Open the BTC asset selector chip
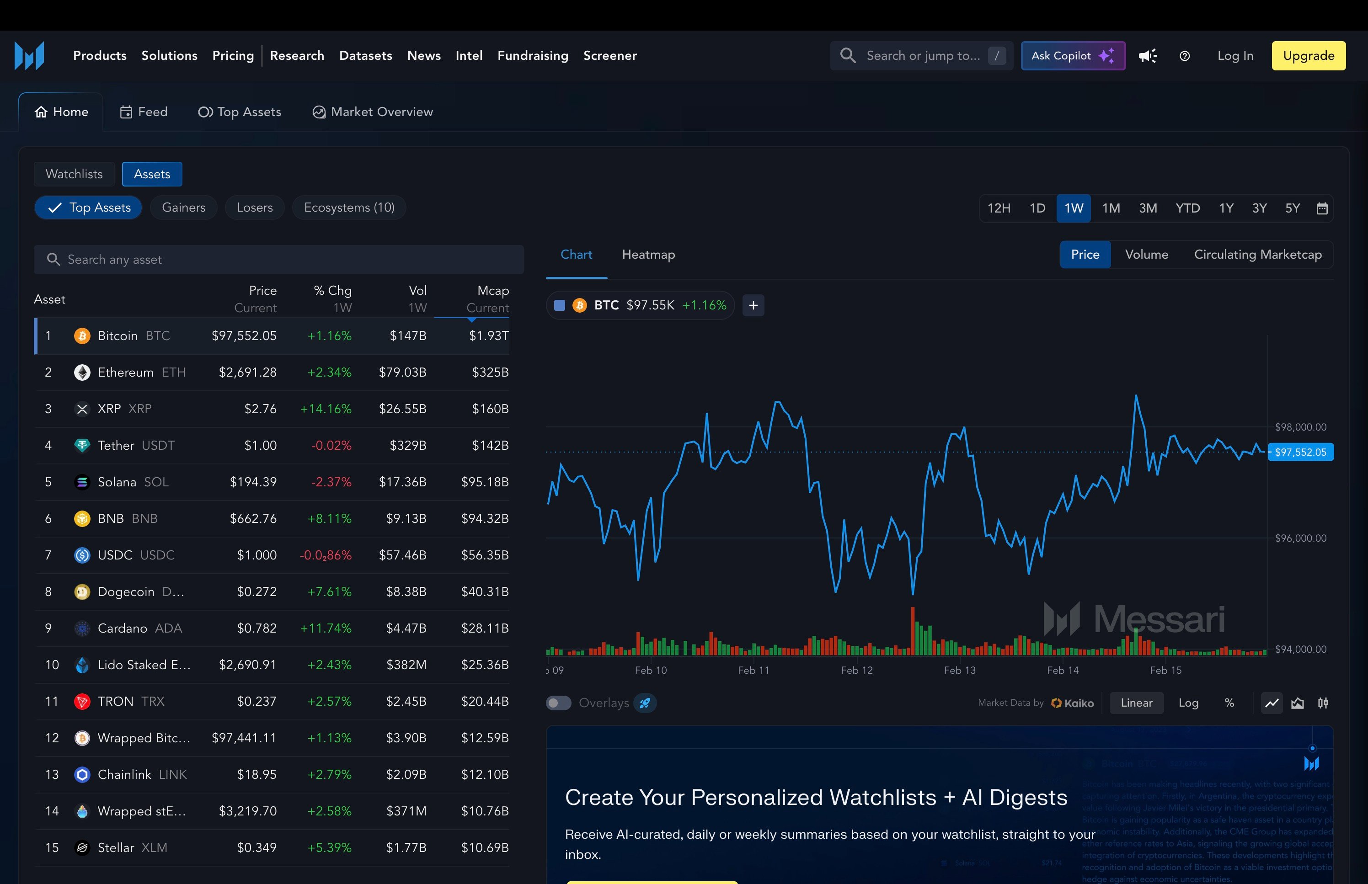Screen dimensions: 1368x884 [640, 305]
